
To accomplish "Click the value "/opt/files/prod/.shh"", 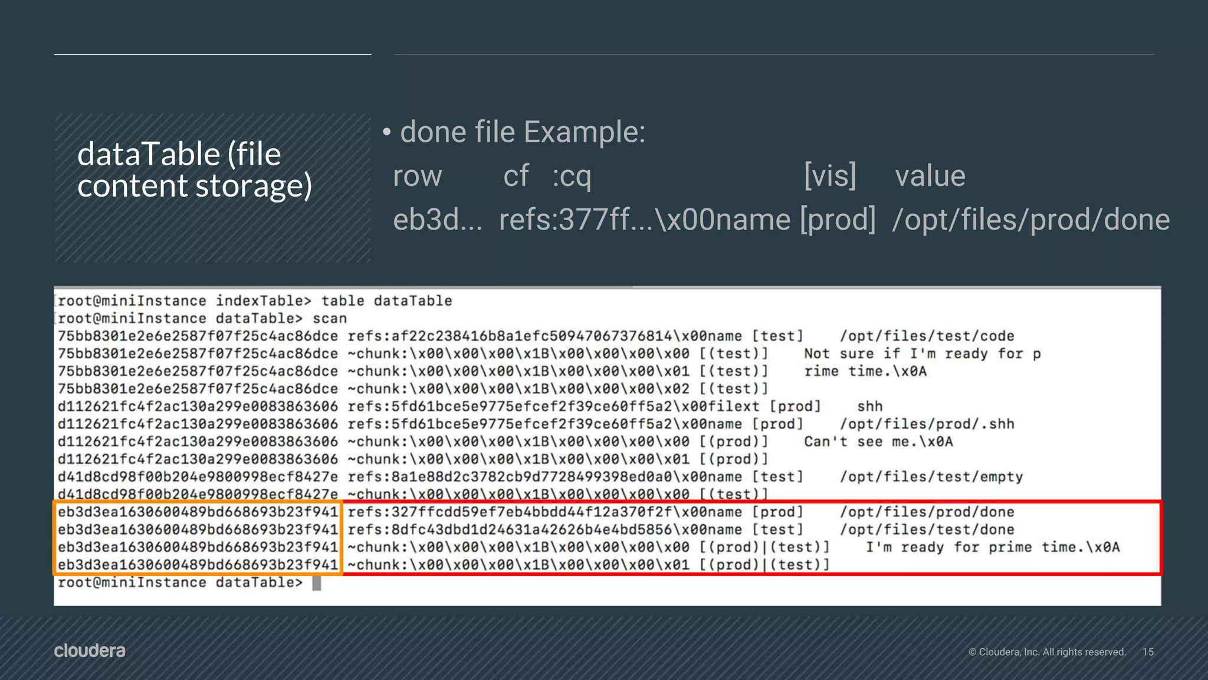I will click(927, 424).
